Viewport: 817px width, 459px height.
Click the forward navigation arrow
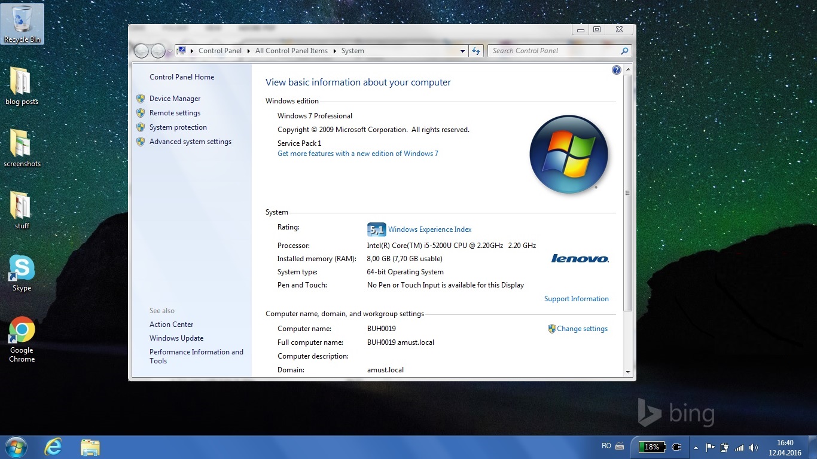click(x=158, y=51)
